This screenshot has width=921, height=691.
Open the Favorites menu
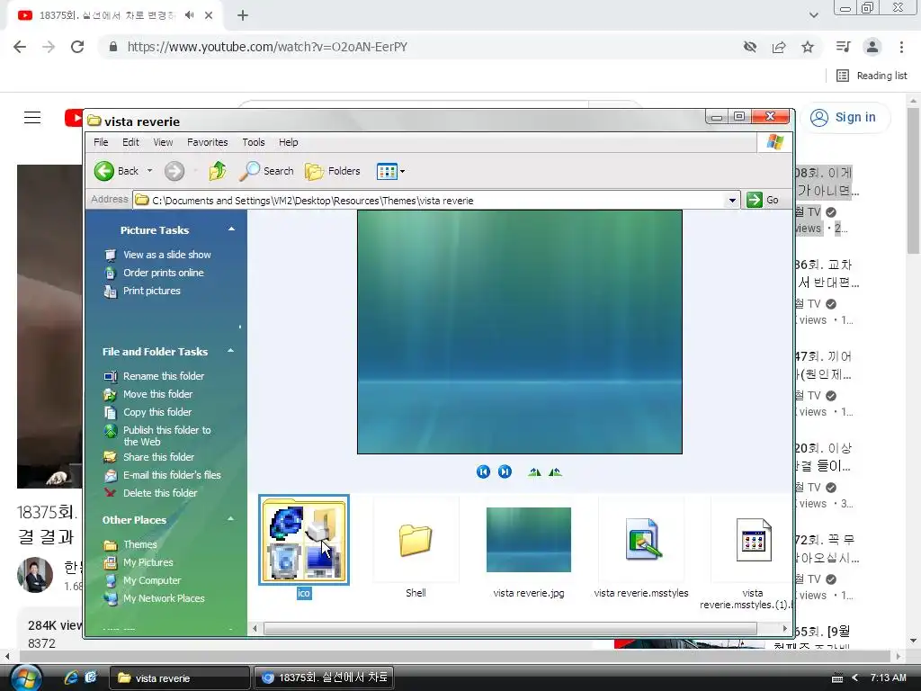pos(208,142)
